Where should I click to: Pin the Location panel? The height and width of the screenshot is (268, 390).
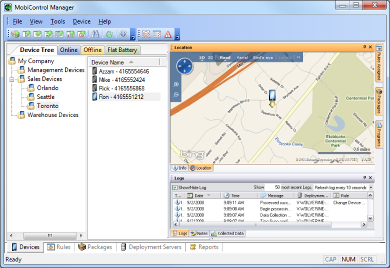coord(365,47)
